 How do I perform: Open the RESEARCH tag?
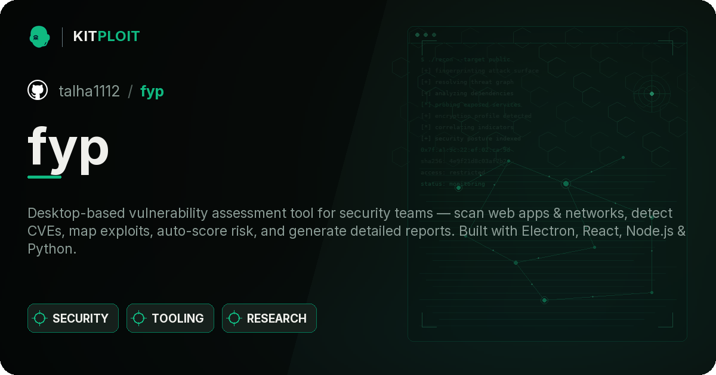[x=269, y=318]
